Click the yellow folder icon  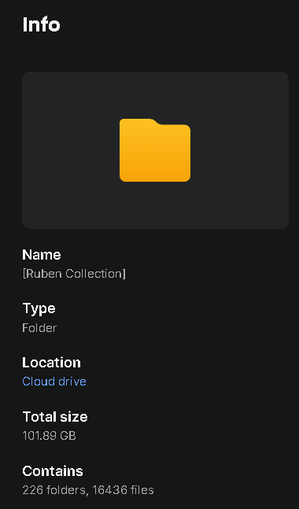(155, 150)
